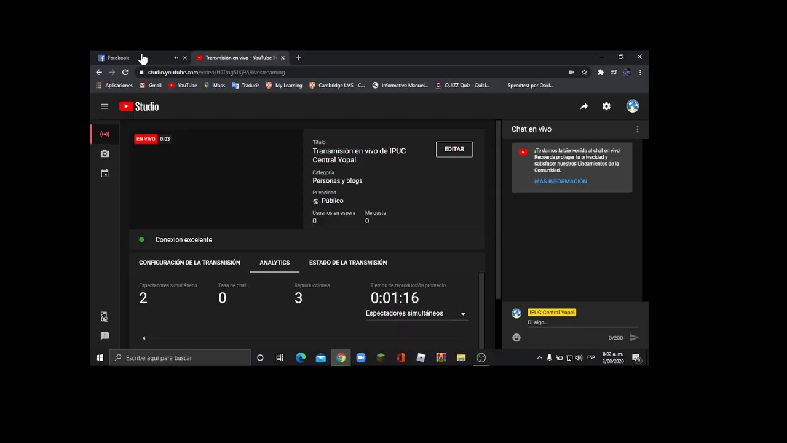Open Configuración de la transmisión tab
The image size is (787, 443).
pyautogui.click(x=189, y=263)
